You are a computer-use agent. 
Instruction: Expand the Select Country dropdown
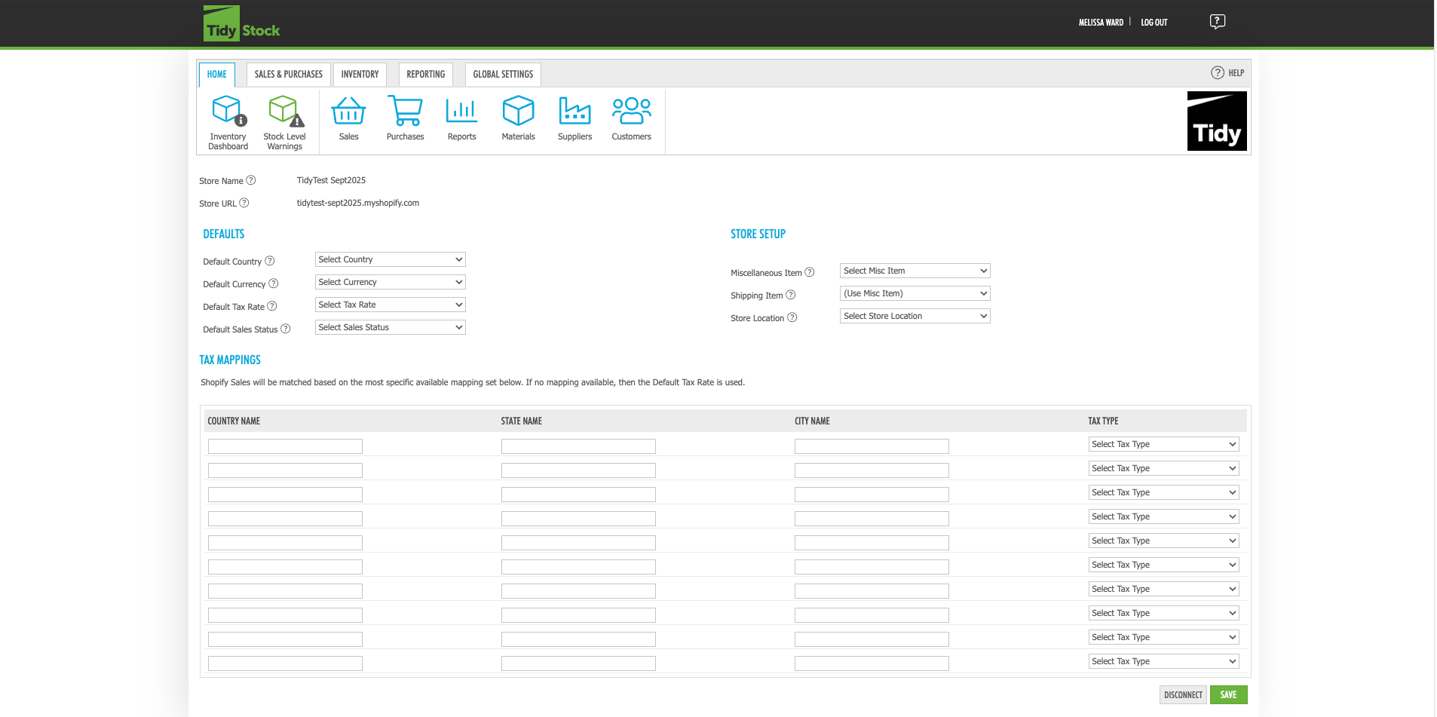tap(390, 259)
